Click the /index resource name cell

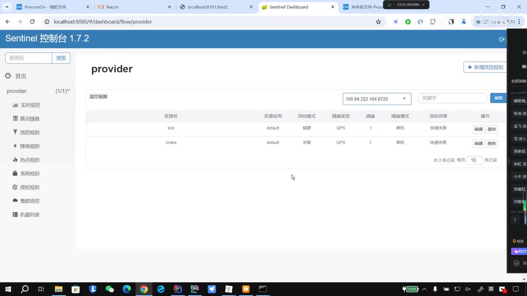point(171,143)
